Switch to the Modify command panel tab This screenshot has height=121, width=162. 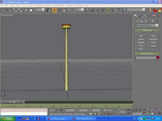click(140, 16)
